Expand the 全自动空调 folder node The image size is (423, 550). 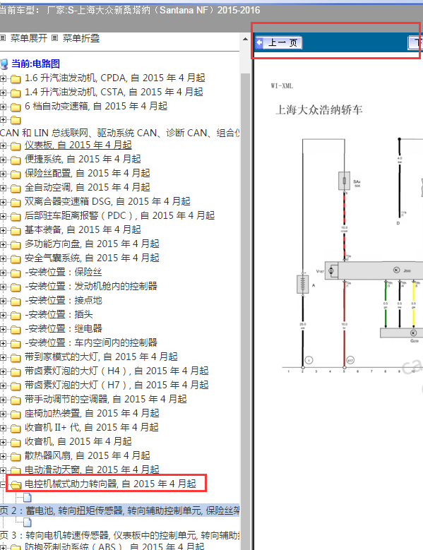3,188
